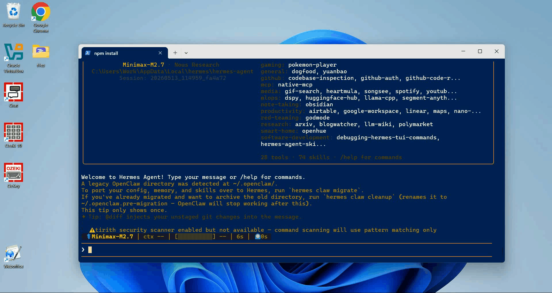Click the 'arxiv' skill text

[304, 124]
